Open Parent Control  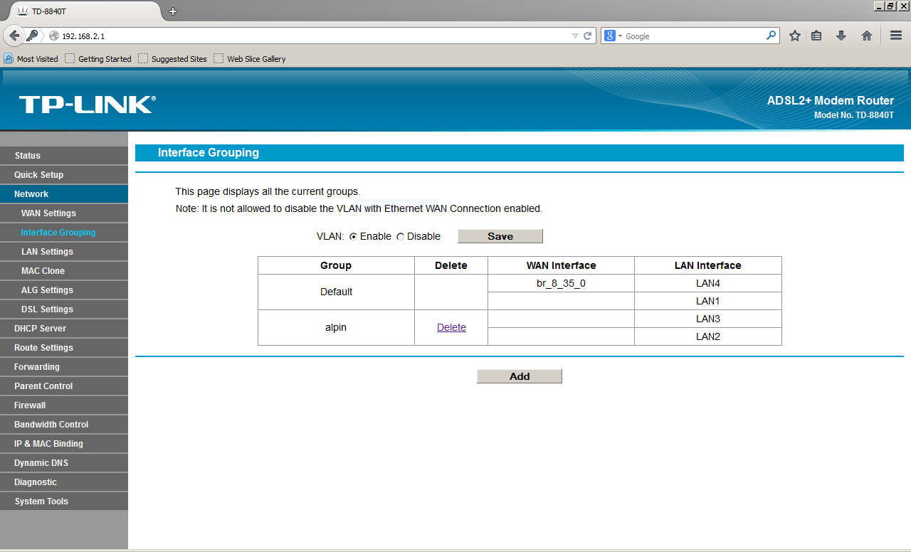(64, 386)
